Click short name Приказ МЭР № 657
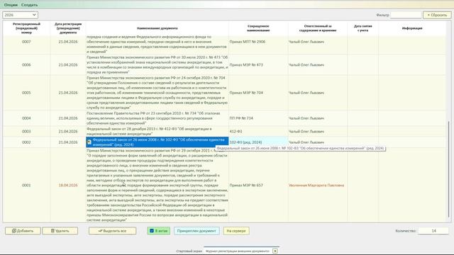This screenshot has width=454, height=255. [246, 185]
